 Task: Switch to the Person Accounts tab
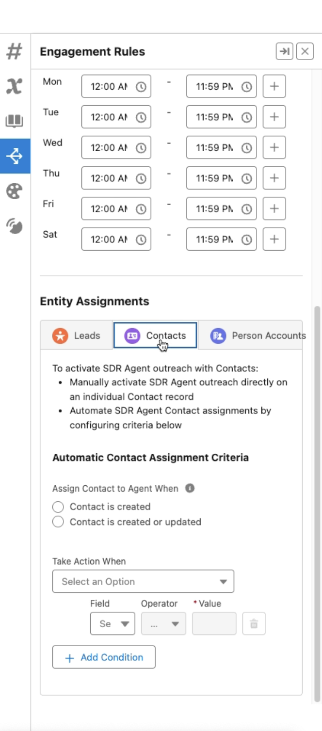click(x=257, y=335)
